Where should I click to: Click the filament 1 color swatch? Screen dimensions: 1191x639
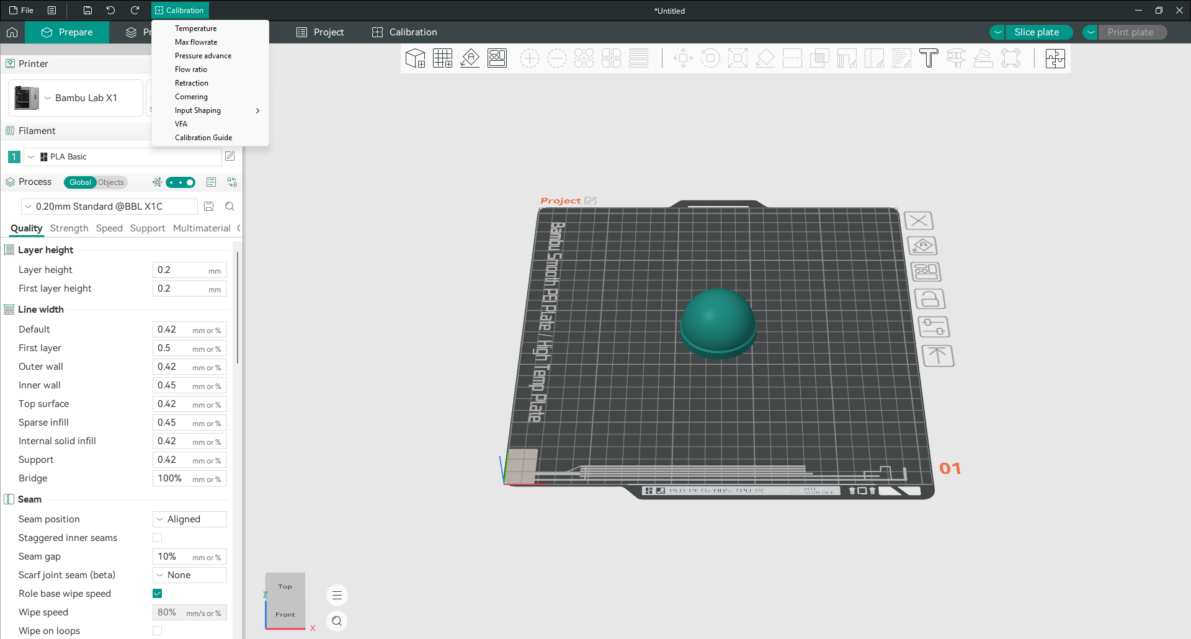pos(14,157)
